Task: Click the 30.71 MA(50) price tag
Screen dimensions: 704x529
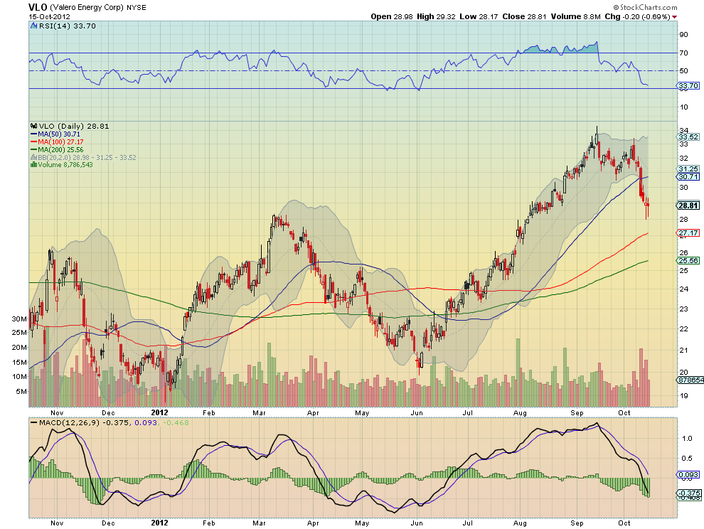Action: [x=688, y=177]
